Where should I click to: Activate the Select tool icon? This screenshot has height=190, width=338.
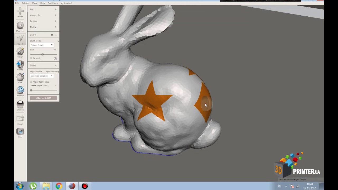tap(20, 39)
